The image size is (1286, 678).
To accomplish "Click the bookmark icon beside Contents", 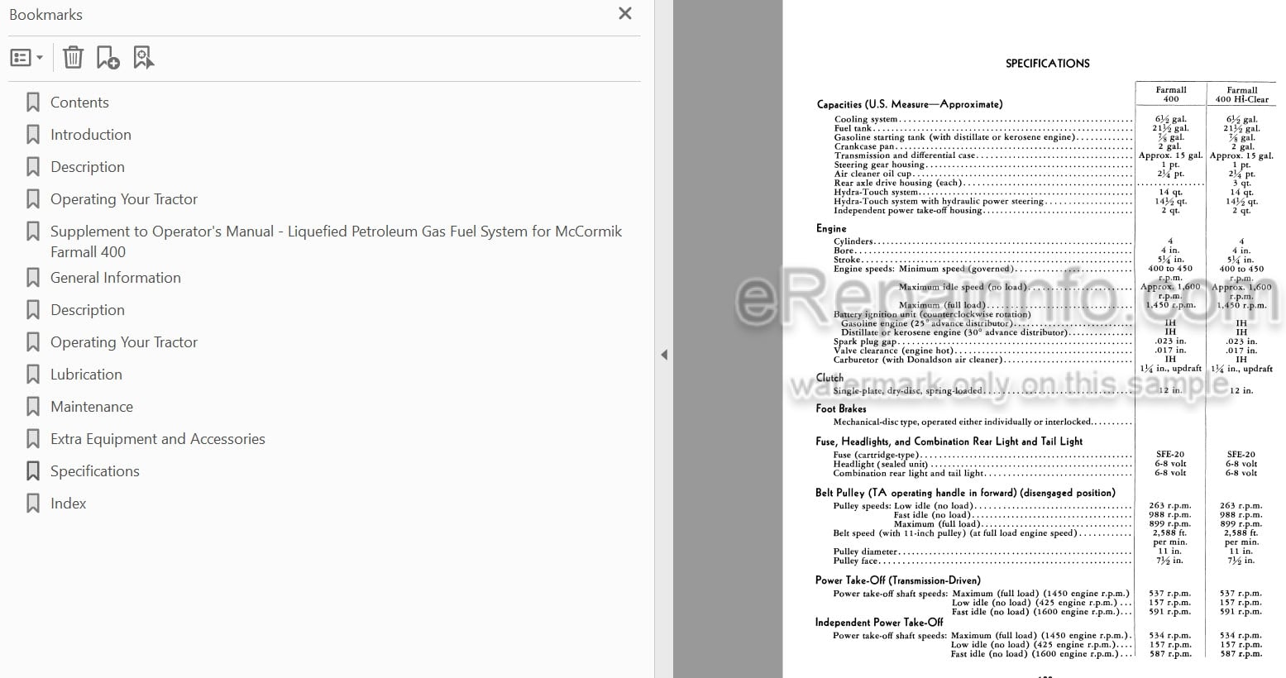I will [33, 103].
